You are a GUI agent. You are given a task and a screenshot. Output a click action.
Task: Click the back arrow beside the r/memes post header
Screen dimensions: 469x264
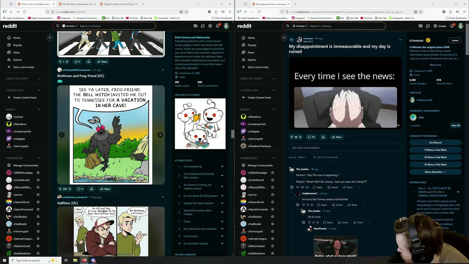[x=292, y=40]
